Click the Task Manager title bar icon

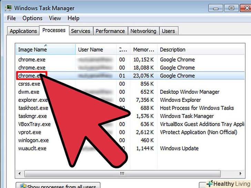(x=8, y=8)
